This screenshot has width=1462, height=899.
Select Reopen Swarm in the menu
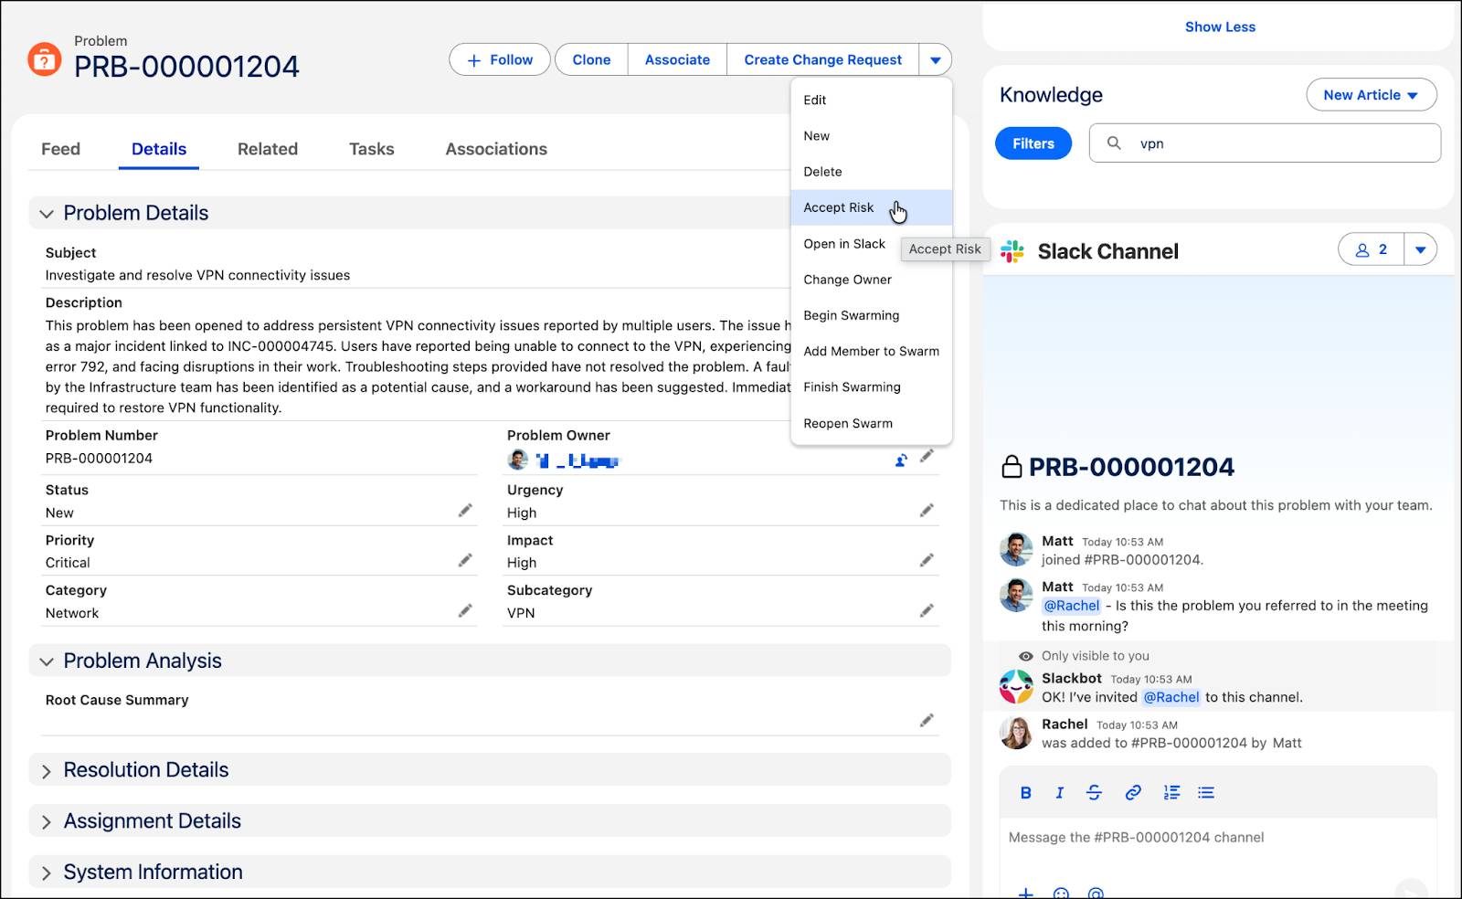click(872, 424)
